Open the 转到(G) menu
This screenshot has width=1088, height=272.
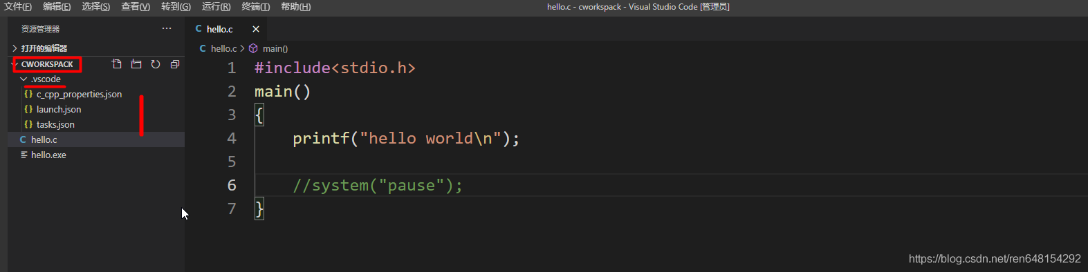point(176,7)
